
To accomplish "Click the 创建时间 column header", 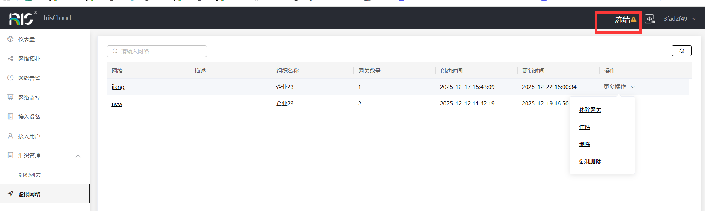I will 451,70.
